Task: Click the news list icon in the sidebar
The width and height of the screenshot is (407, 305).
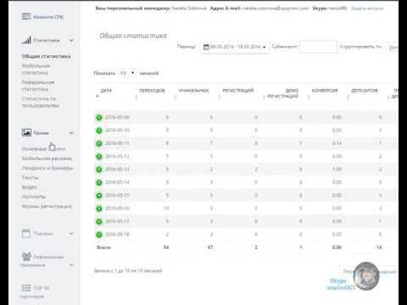Action: (26, 16)
